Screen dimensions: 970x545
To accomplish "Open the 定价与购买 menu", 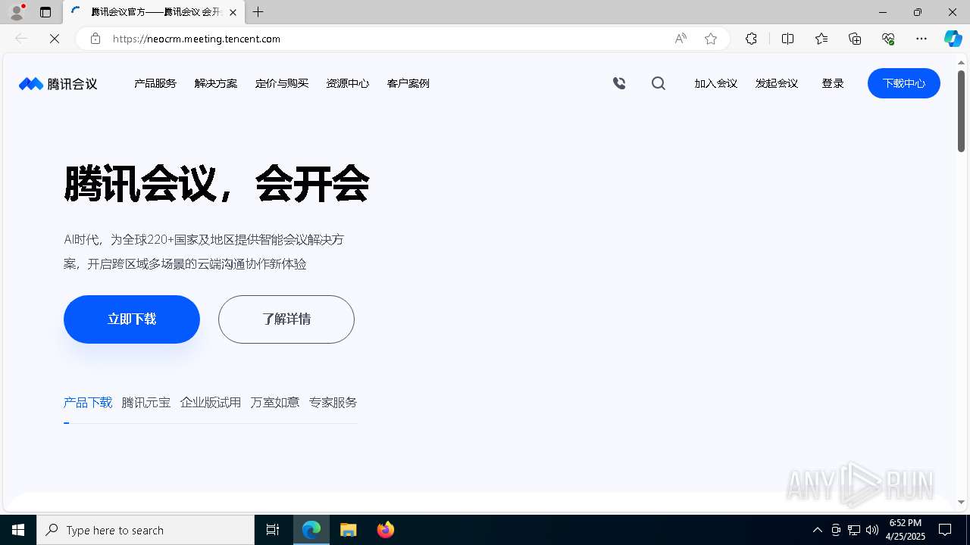I will click(282, 83).
